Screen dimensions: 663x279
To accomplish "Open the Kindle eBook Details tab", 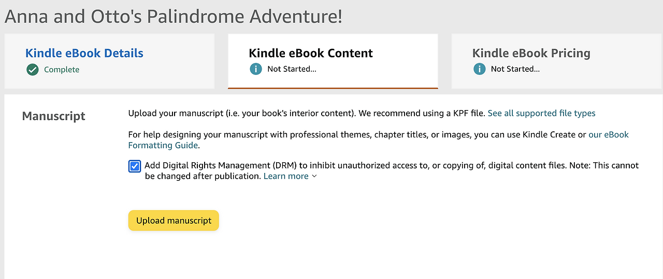I will (84, 53).
